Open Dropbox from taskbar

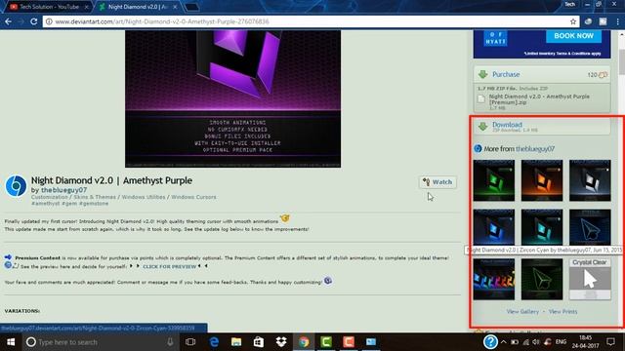coord(281,342)
